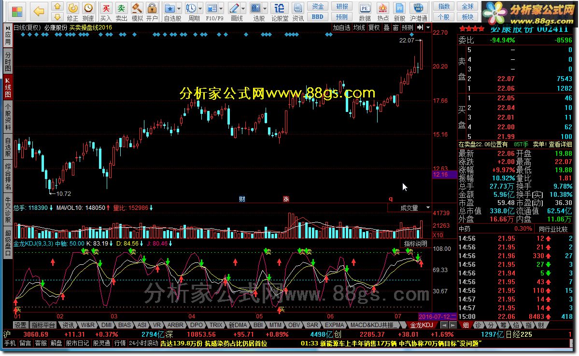The width and height of the screenshot is (579, 356).
Task: Click 同行业比较 link
Action: 553,229
